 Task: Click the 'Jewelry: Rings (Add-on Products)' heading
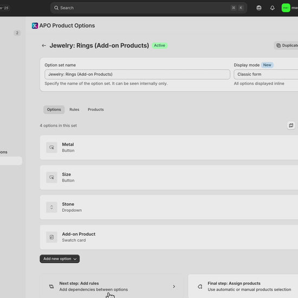pyautogui.click(x=99, y=46)
